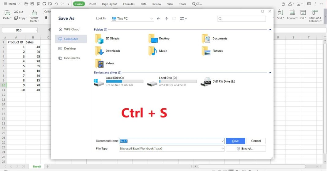Select the Music folder
The width and height of the screenshot is (327, 171).
click(x=158, y=51)
